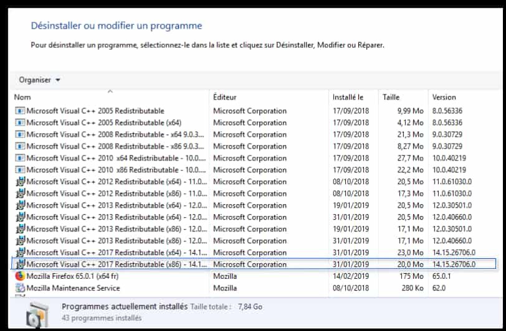Image resolution: width=506 pixels, height=331 pixels.
Task: Select Visual C++ 2010 x86 Redistributable name
Action: [x=116, y=170]
